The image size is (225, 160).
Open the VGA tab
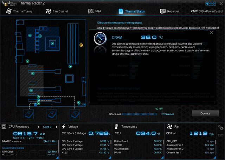[95, 11]
